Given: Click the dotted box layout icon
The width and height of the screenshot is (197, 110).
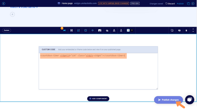Looking at the screenshot, I should [x=79, y=31].
